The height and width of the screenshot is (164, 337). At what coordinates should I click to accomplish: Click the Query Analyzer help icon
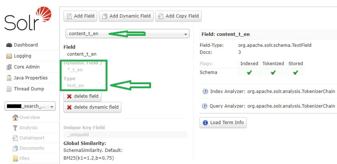tap(205, 106)
